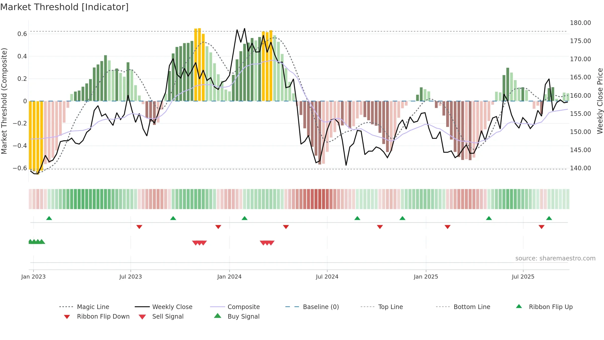Hide the Composite line via its legend entry
The image size is (604, 340).
[x=235, y=307]
